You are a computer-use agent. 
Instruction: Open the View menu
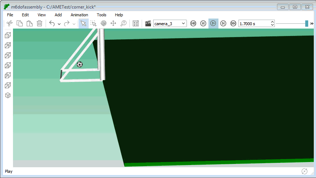point(42,15)
